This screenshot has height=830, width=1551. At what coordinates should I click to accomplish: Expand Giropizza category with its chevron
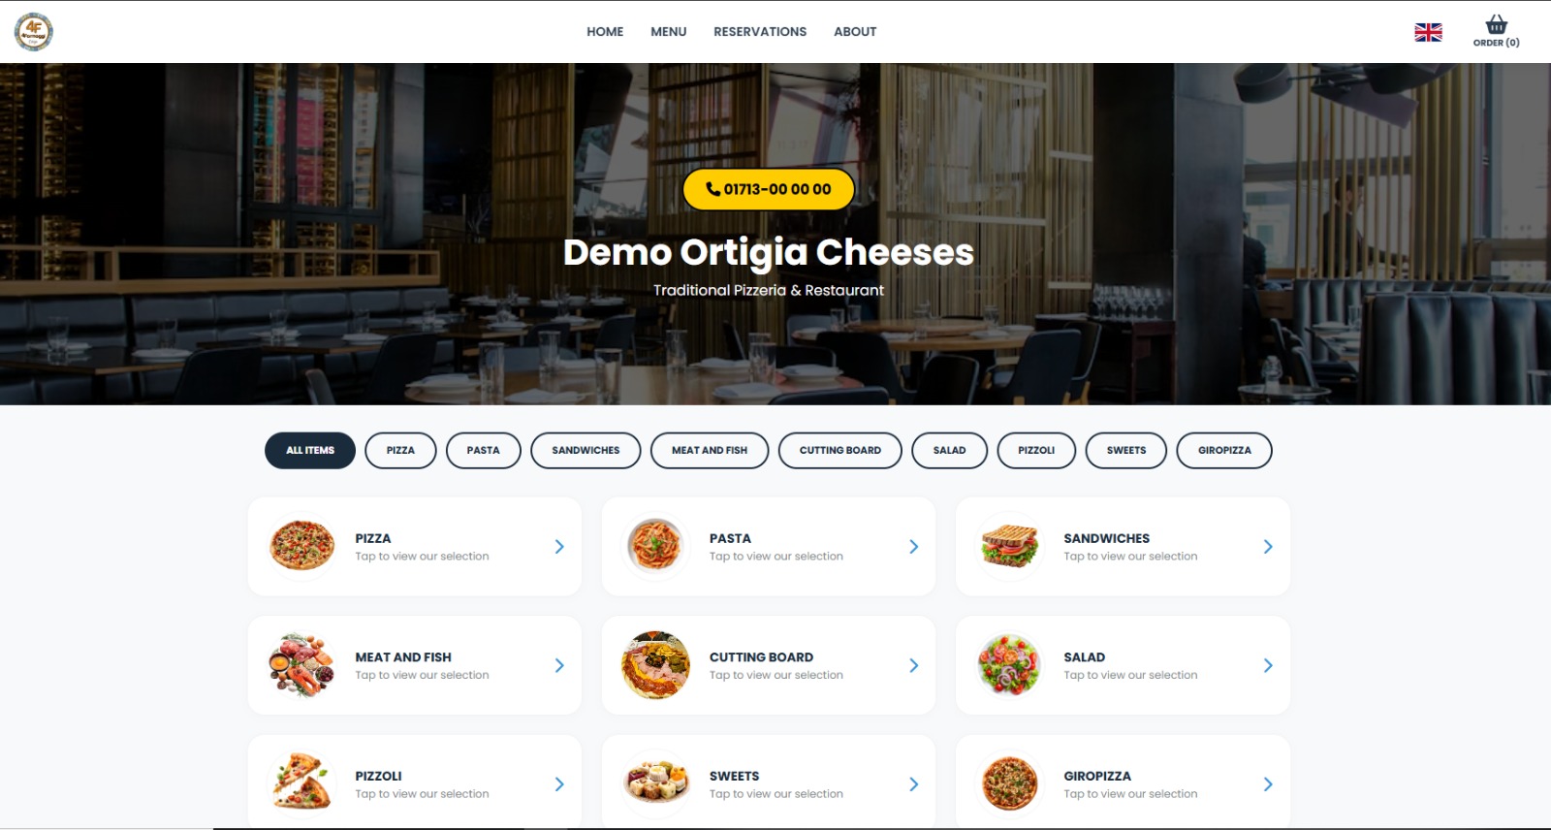[x=1268, y=784]
